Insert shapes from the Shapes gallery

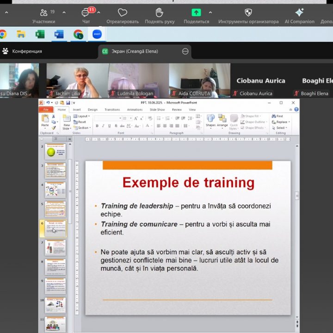pyautogui.click(x=210, y=121)
